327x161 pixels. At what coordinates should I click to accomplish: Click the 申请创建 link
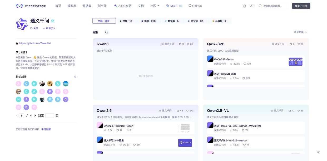pyautogui.click(x=46, y=129)
